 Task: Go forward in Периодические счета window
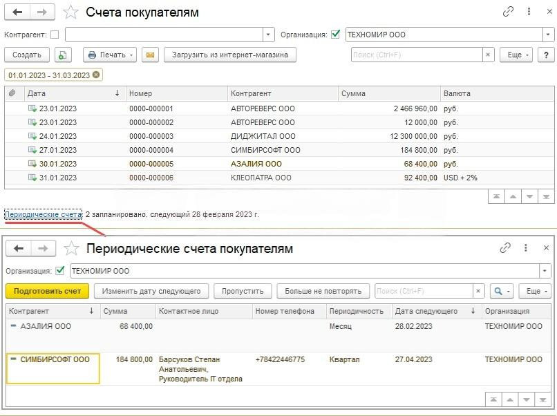[44, 248]
